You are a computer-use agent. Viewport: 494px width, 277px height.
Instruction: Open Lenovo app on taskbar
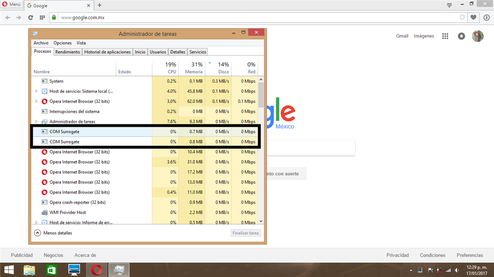74,270
